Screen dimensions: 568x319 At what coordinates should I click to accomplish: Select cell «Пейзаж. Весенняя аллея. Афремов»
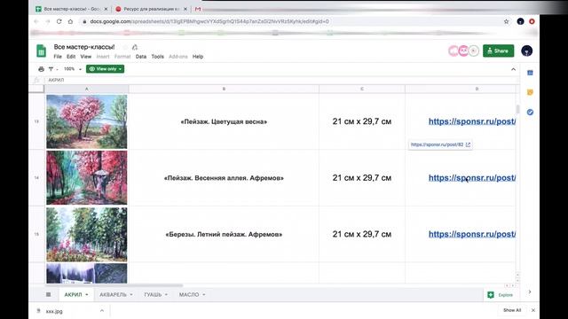(x=224, y=178)
